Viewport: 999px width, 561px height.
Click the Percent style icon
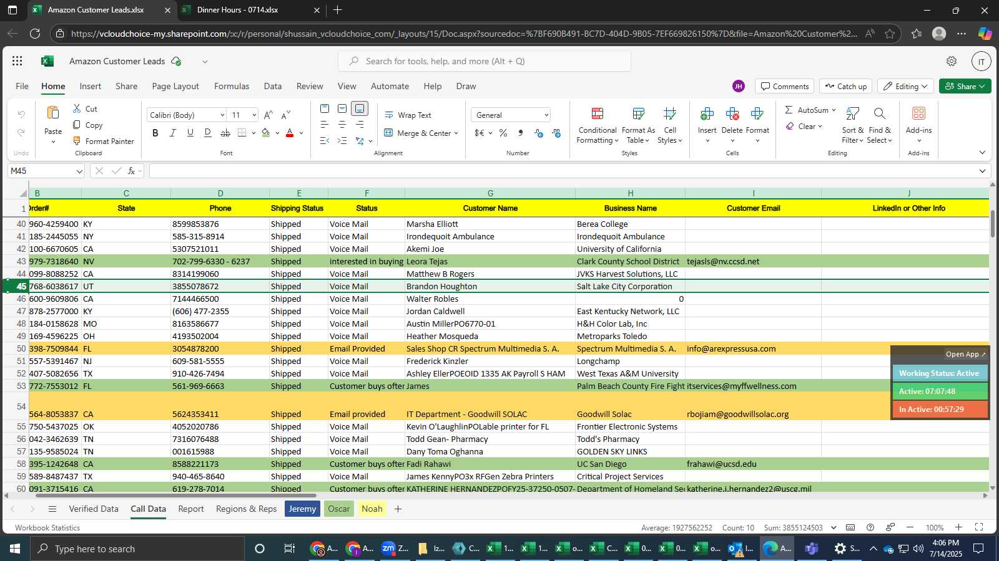[503, 133]
